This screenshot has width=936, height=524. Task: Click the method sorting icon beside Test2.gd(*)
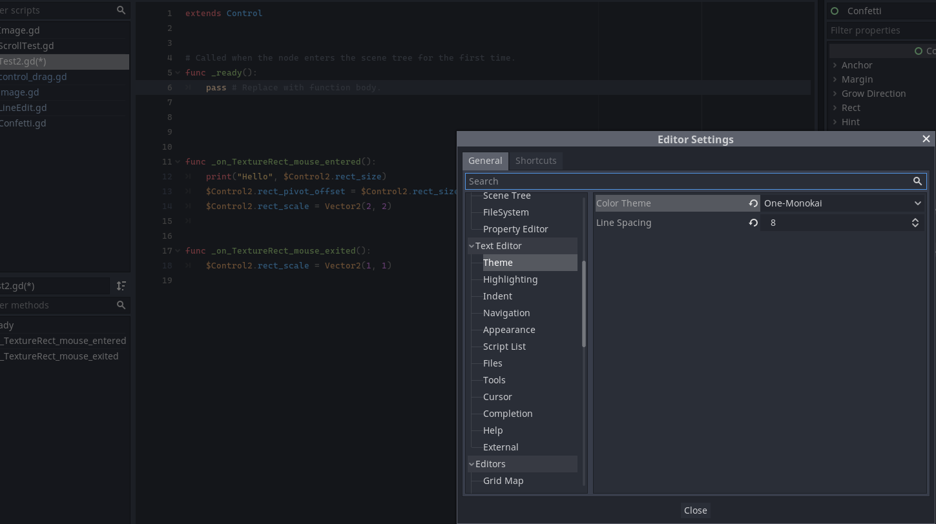click(121, 285)
